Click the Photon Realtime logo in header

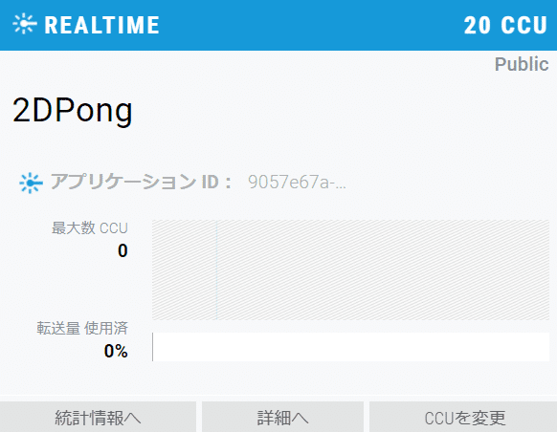pos(25,24)
